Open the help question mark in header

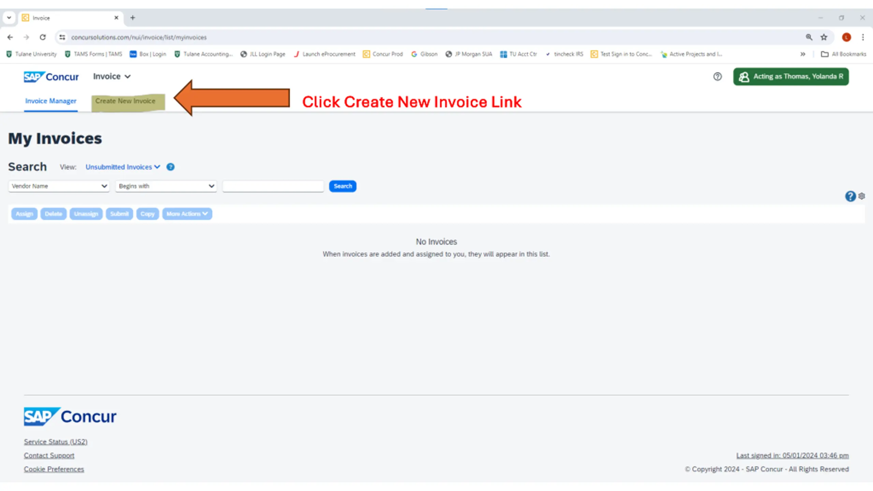(717, 77)
